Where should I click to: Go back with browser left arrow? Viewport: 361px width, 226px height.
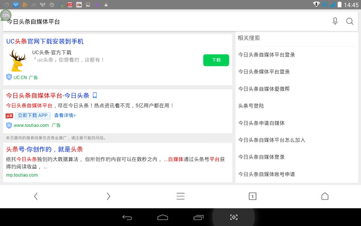click(x=36, y=196)
